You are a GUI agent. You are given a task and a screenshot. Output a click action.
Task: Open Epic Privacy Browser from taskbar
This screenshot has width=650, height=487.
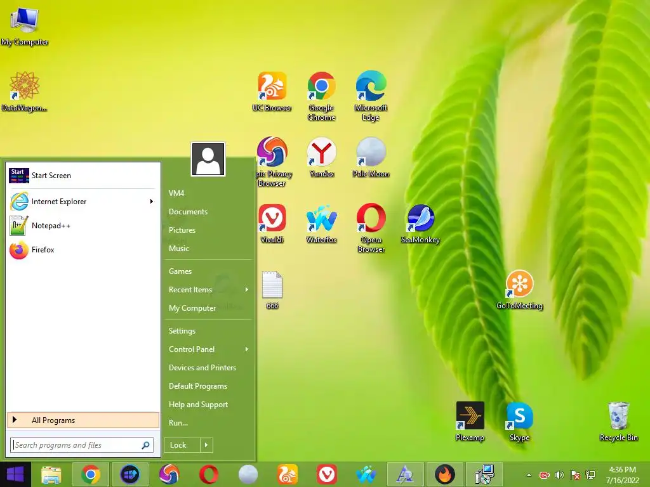point(169,474)
